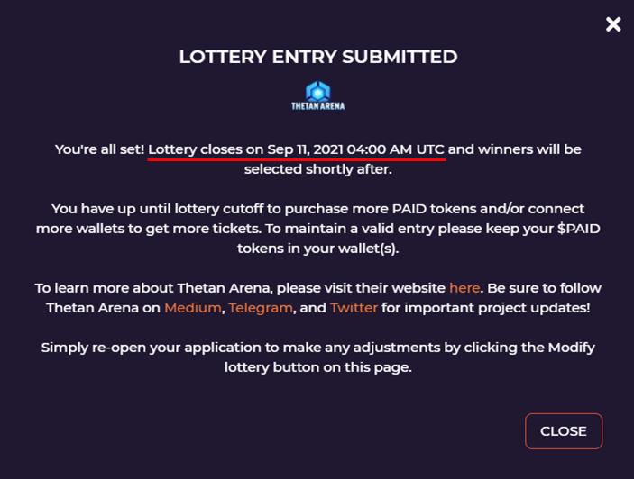Screen dimensions: 634x479
Task: Open the Medium link
Action: 193,308
